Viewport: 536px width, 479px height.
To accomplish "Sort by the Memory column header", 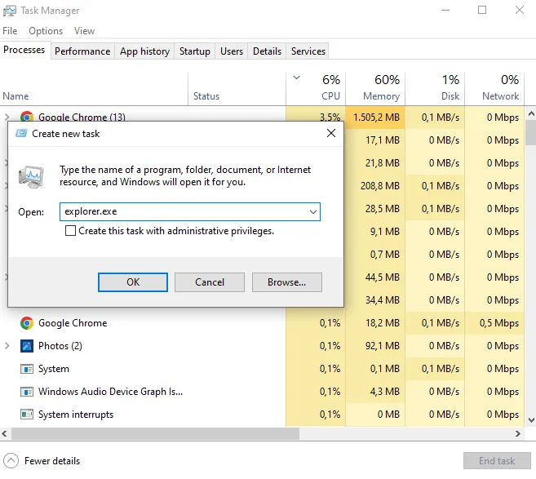I will click(375, 89).
